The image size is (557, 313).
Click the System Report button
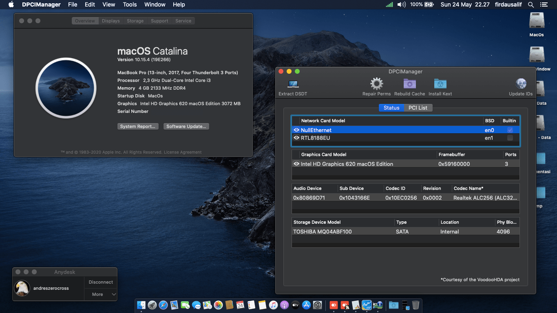pos(138,126)
